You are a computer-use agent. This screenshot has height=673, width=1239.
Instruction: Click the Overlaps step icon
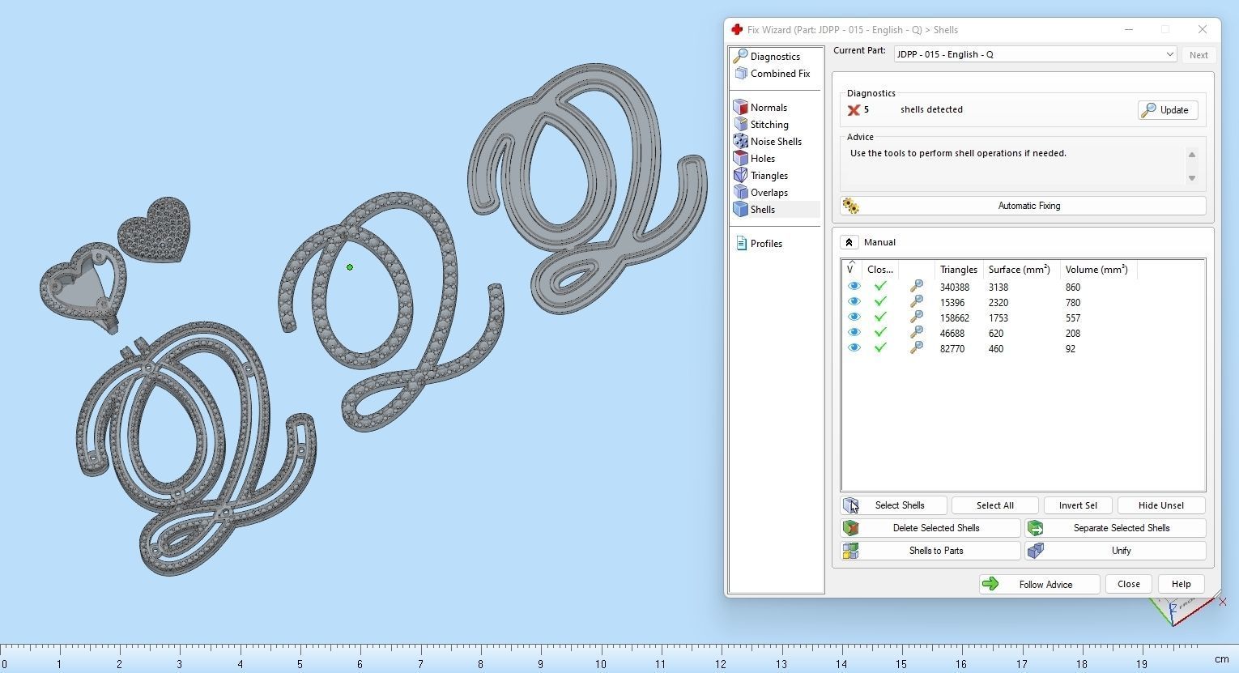point(740,192)
